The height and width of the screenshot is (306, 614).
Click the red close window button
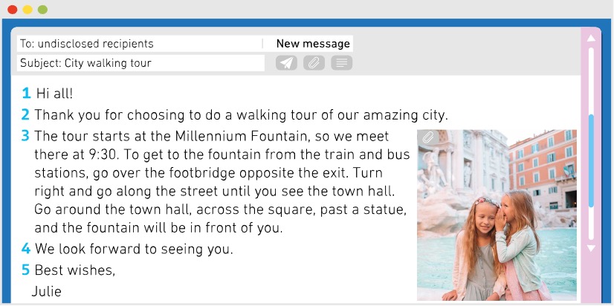coord(13,10)
